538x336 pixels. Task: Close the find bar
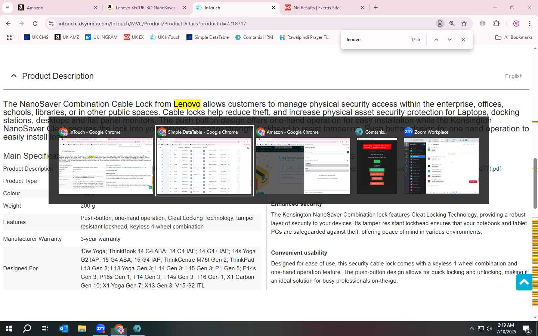coord(463,40)
